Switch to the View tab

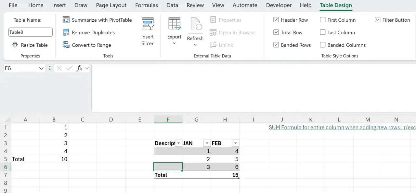(218, 5)
